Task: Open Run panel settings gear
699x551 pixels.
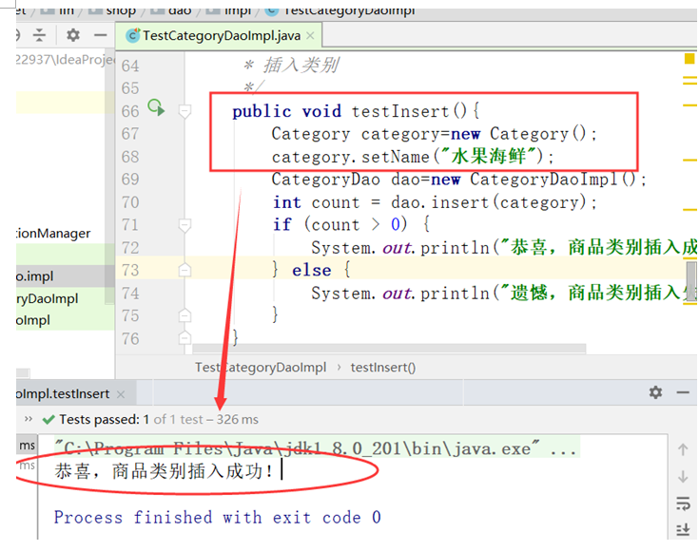Action: [x=655, y=392]
